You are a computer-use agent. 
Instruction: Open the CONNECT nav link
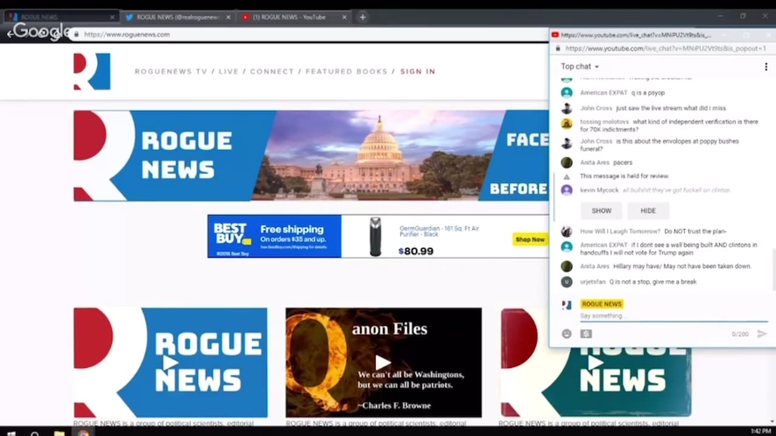click(272, 71)
